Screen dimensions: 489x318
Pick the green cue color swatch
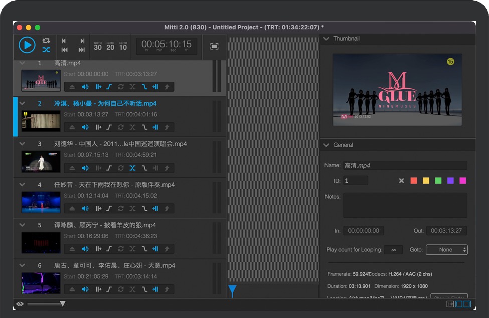(x=438, y=181)
